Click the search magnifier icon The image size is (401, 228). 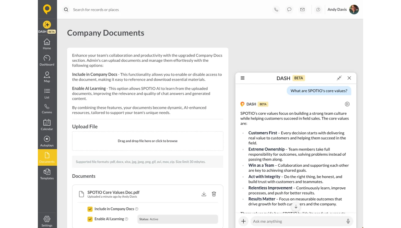[x=66, y=10]
